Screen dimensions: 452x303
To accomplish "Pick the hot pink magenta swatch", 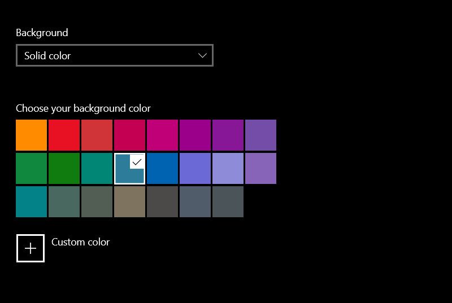I will [x=162, y=135].
